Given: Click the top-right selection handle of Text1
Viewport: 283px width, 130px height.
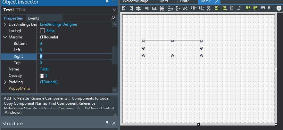Looking at the screenshot, I should pos(201,41).
